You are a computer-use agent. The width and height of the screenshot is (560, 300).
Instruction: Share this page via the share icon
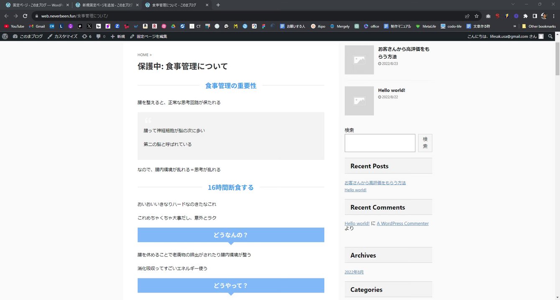click(x=467, y=16)
